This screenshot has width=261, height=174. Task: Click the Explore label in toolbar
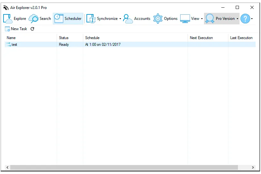coord(20,19)
